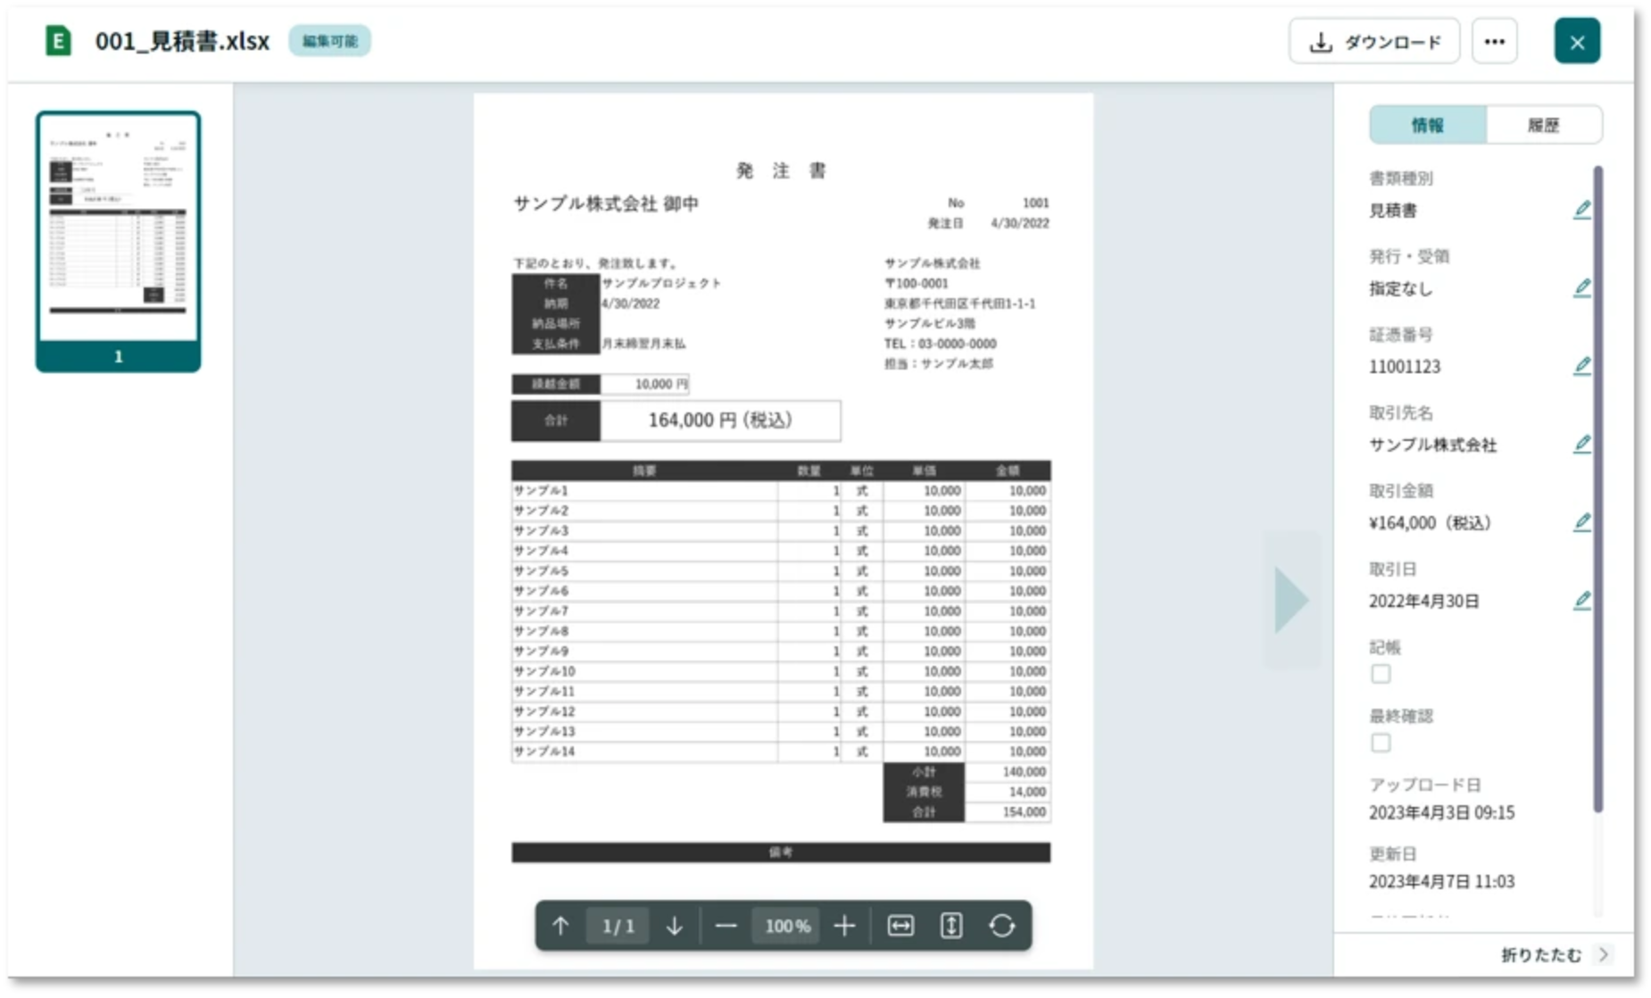Image resolution: width=1651 pixels, height=998 pixels.
Task: Rotate the document preview
Action: coord(1001,926)
